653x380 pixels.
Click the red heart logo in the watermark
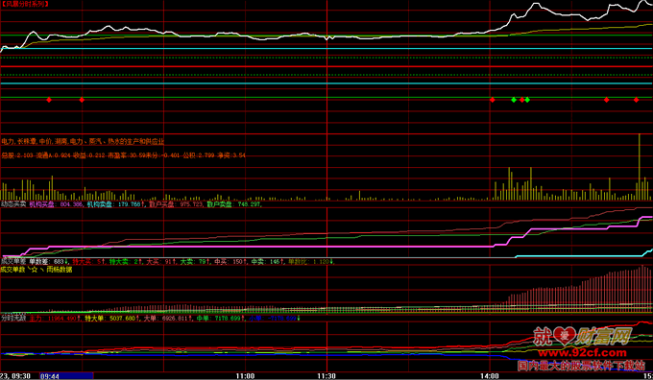(566, 336)
